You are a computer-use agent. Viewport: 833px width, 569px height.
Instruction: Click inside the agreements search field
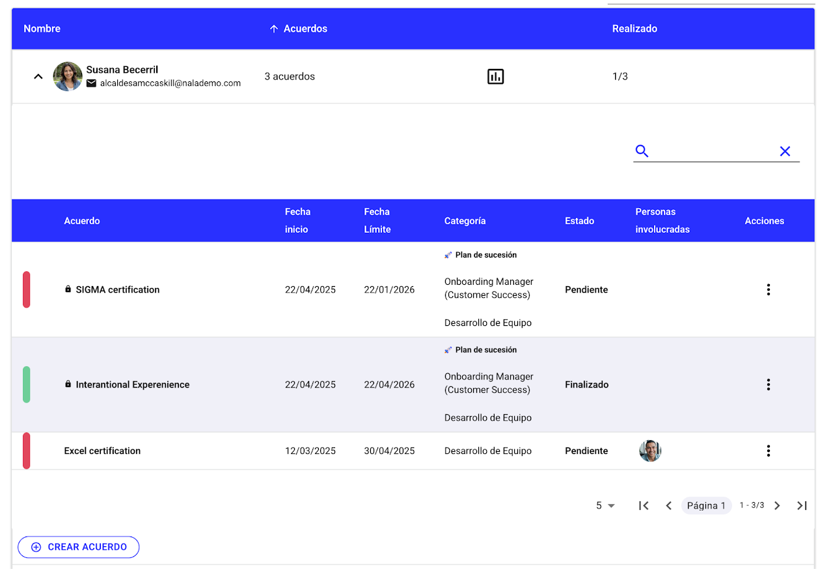(x=713, y=151)
